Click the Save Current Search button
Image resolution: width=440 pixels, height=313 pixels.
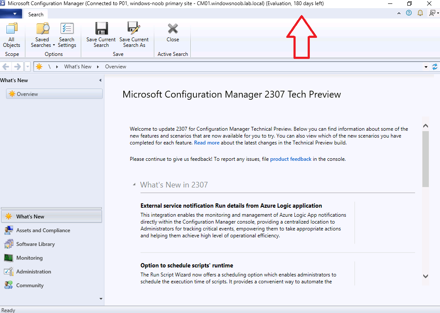pos(101,35)
